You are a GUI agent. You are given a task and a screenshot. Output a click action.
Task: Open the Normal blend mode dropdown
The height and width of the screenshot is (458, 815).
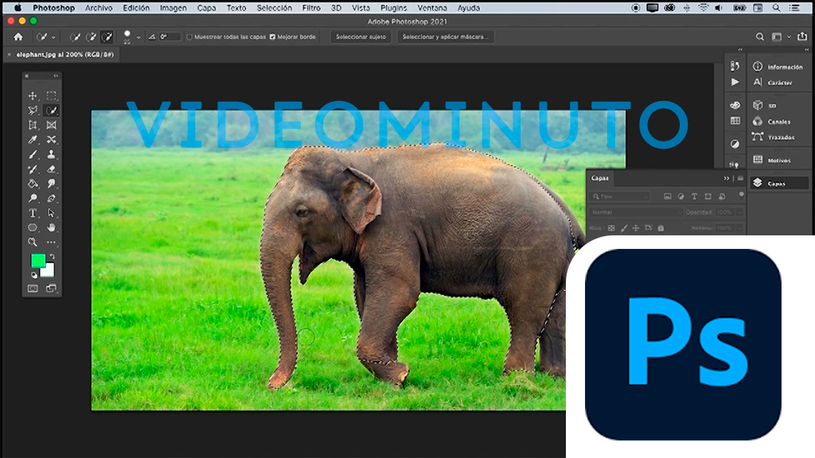pyautogui.click(x=635, y=212)
